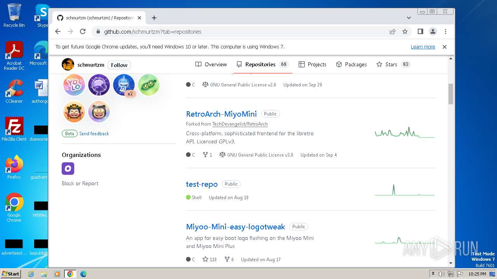This screenshot has height=279, width=497.
Task: Go to the Projects tab
Action: 313,64
